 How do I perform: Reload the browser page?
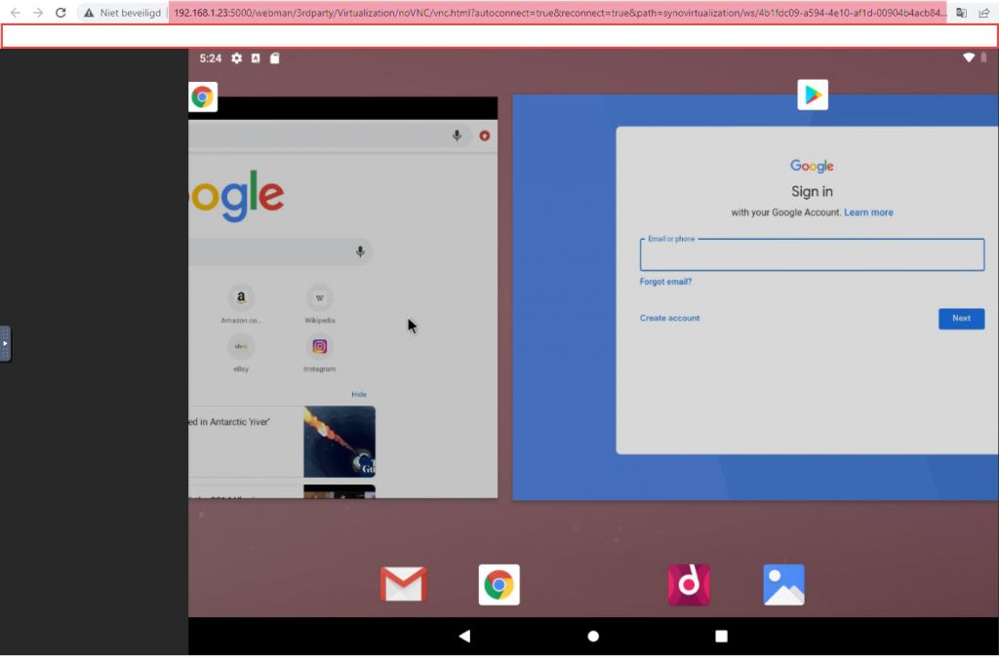(60, 13)
